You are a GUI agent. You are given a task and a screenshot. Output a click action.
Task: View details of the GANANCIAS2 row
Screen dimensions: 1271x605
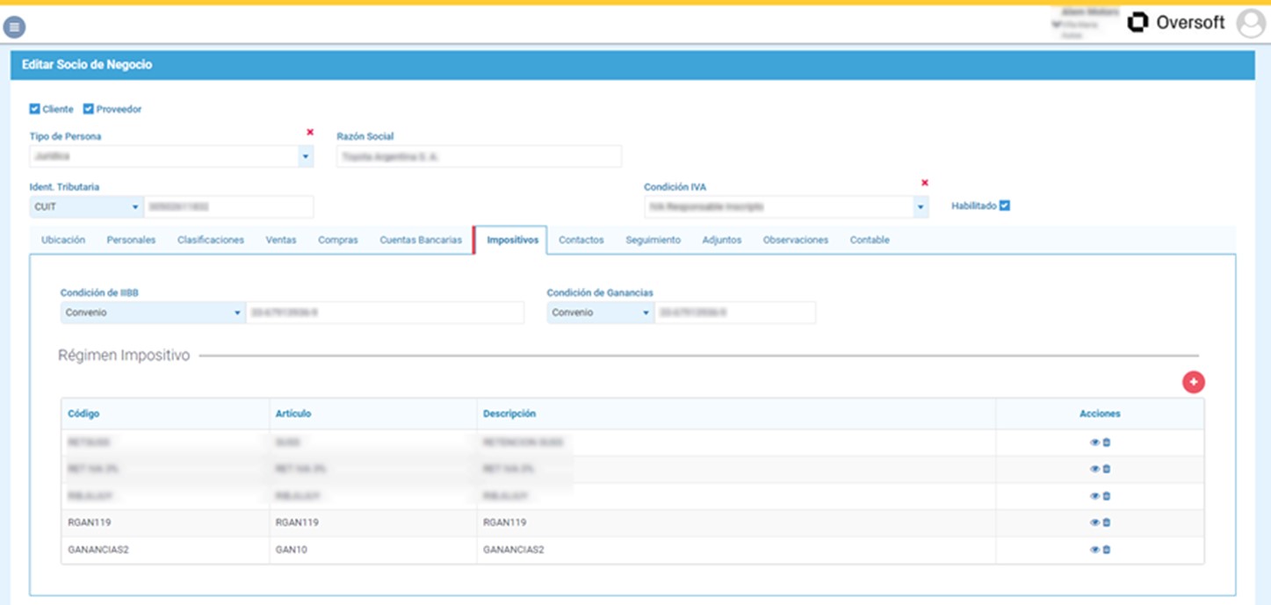pos(1094,550)
